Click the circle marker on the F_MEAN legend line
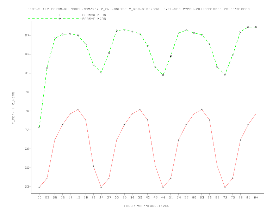The height and width of the screenshot is (215, 279). (x=60, y=19)
